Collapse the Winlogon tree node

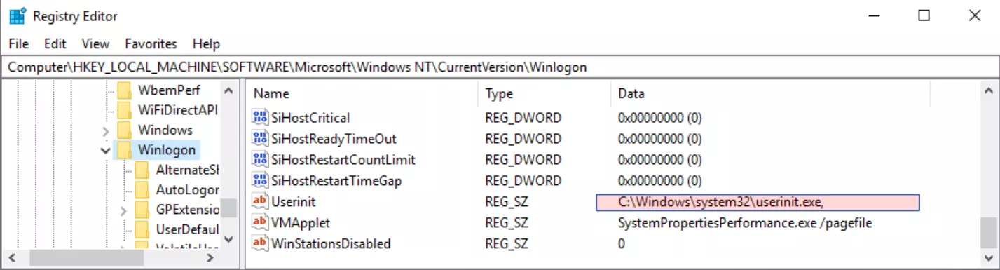pos(105,150)
